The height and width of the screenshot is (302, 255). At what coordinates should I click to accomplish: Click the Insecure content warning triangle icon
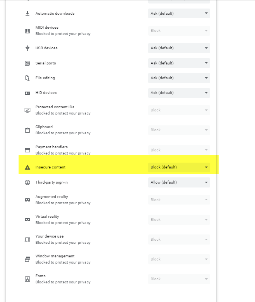tap(27, 167)
